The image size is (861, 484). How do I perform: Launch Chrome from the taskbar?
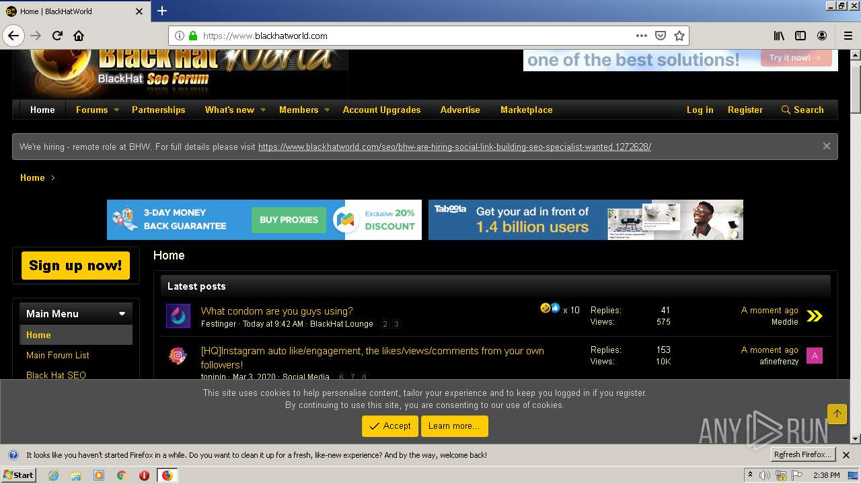pyautogui.click(x=121, y=475)
